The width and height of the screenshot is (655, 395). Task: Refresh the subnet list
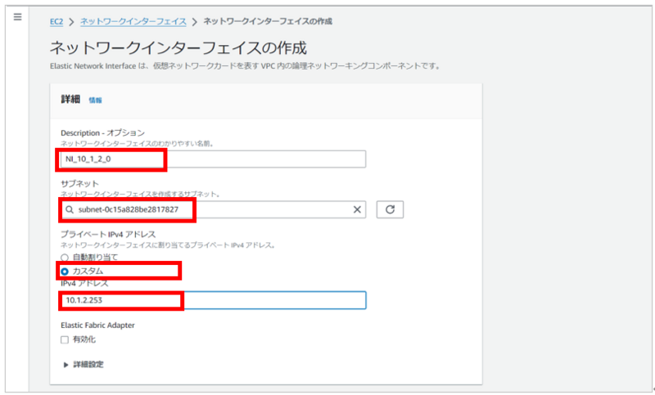[390, 209]
